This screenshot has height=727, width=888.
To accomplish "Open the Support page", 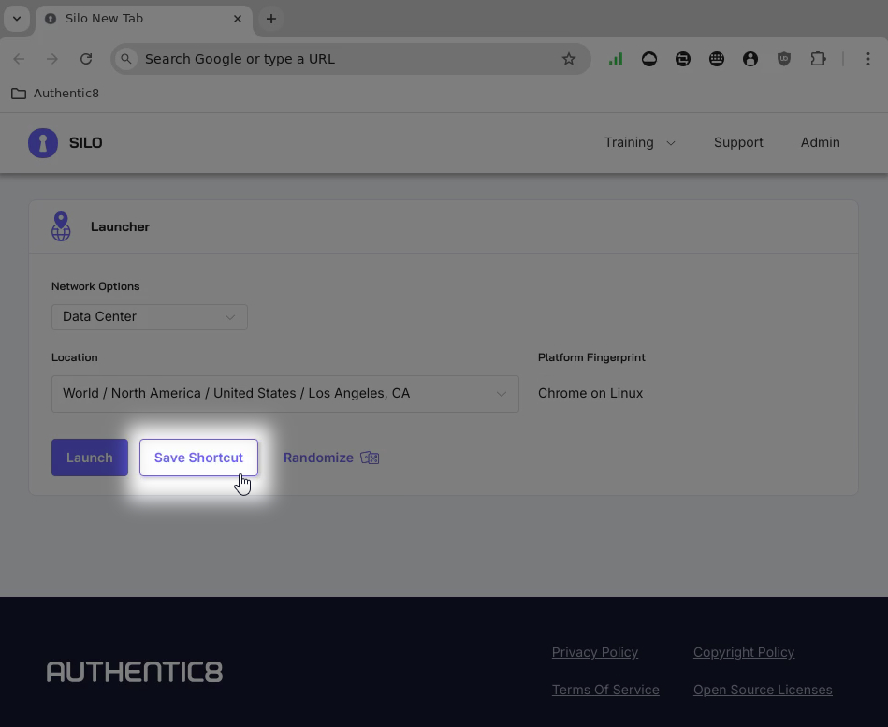I will click(x=738, y=142).
